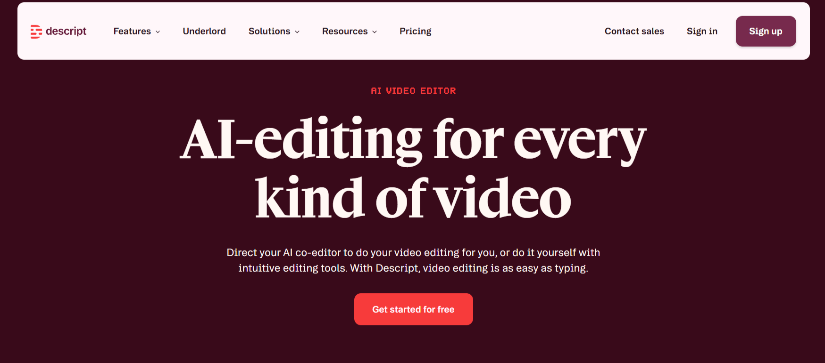Open the Solutions menu label
The width and height of the screenshot is (825, 363).
[x=269, y=31]
